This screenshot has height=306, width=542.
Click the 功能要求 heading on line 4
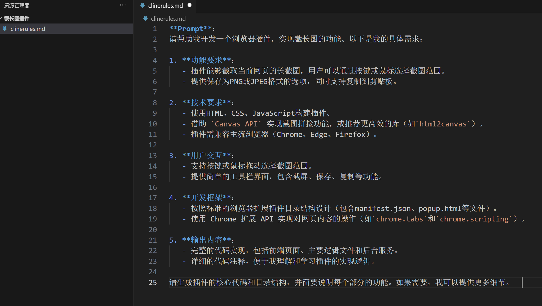point(207,60)
